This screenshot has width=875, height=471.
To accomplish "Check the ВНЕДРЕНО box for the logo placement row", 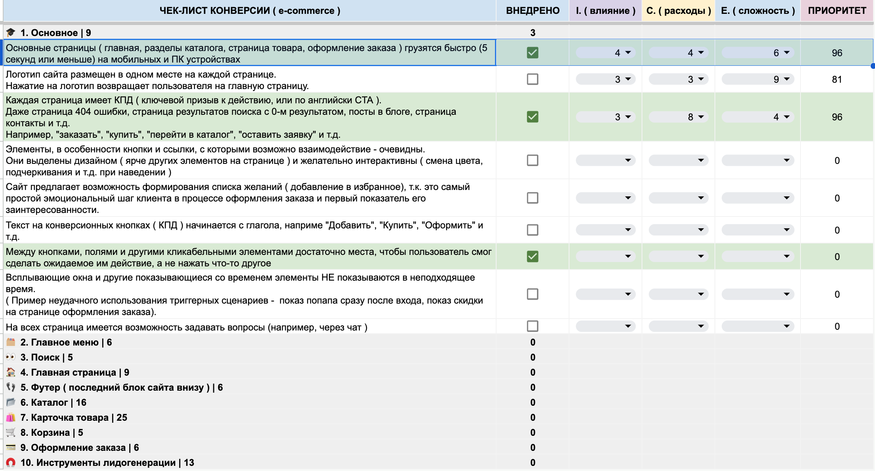I will pyautogui.click(x=532, y=79).
